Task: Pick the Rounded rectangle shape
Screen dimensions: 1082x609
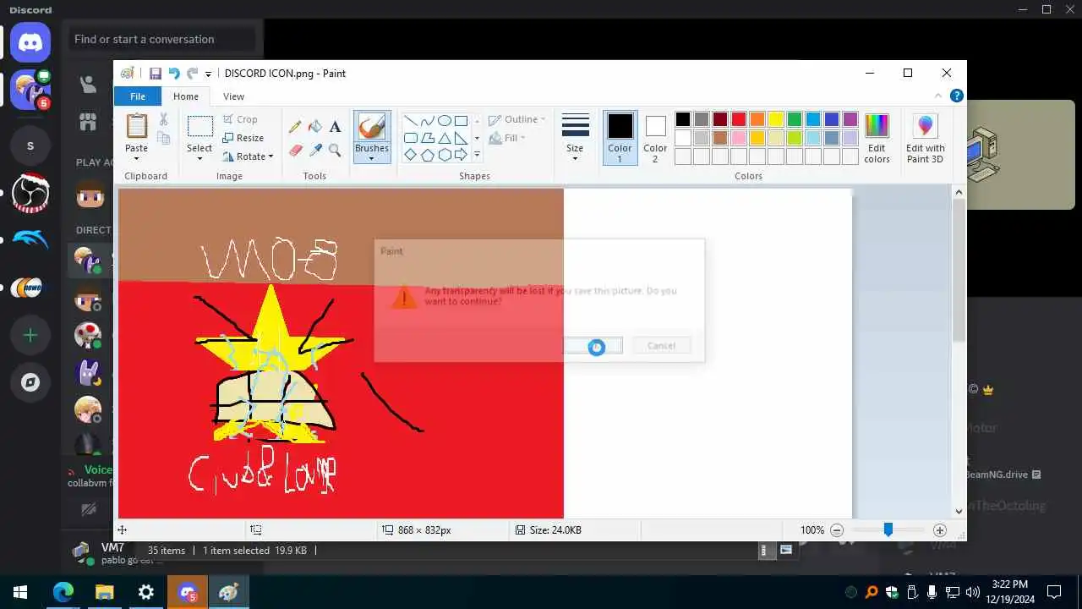Action: click(410, 138)
